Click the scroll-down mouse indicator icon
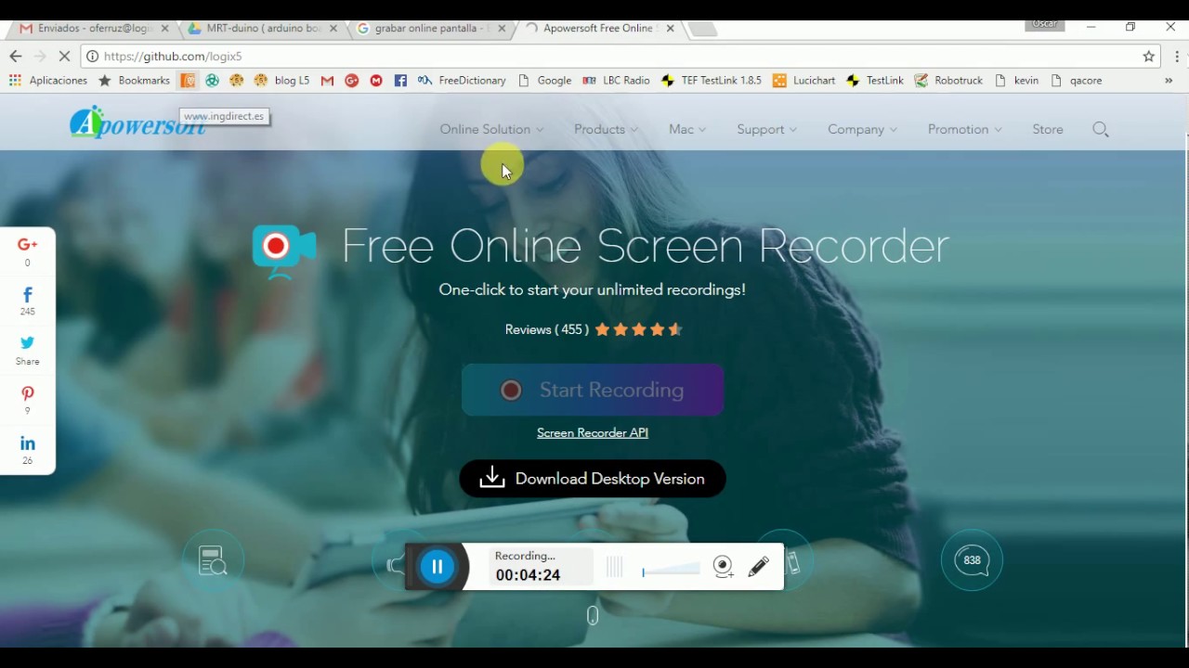 point(593,615)
